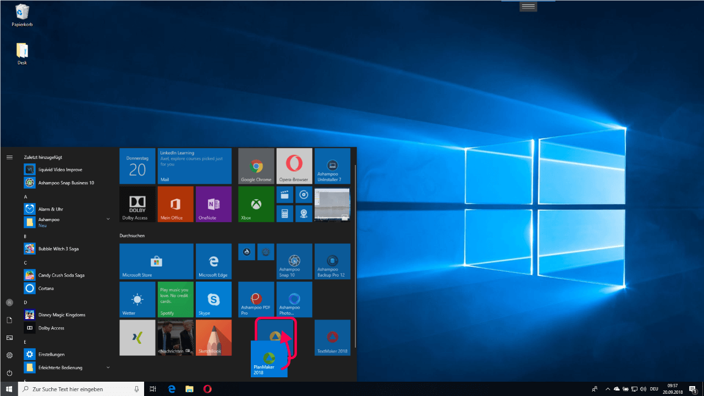The width and height of the screenshot is (704, 396).
Task: Click the Durchsuchen group heading
Action: 132,235
